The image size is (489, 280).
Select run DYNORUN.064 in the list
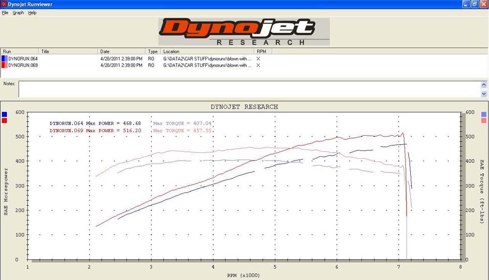(x=23, y=59)
